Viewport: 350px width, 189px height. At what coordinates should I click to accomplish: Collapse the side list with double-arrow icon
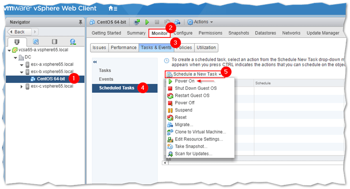click(95, 62)
